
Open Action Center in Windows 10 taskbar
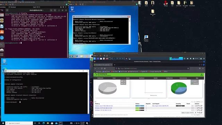coord(87,123)
